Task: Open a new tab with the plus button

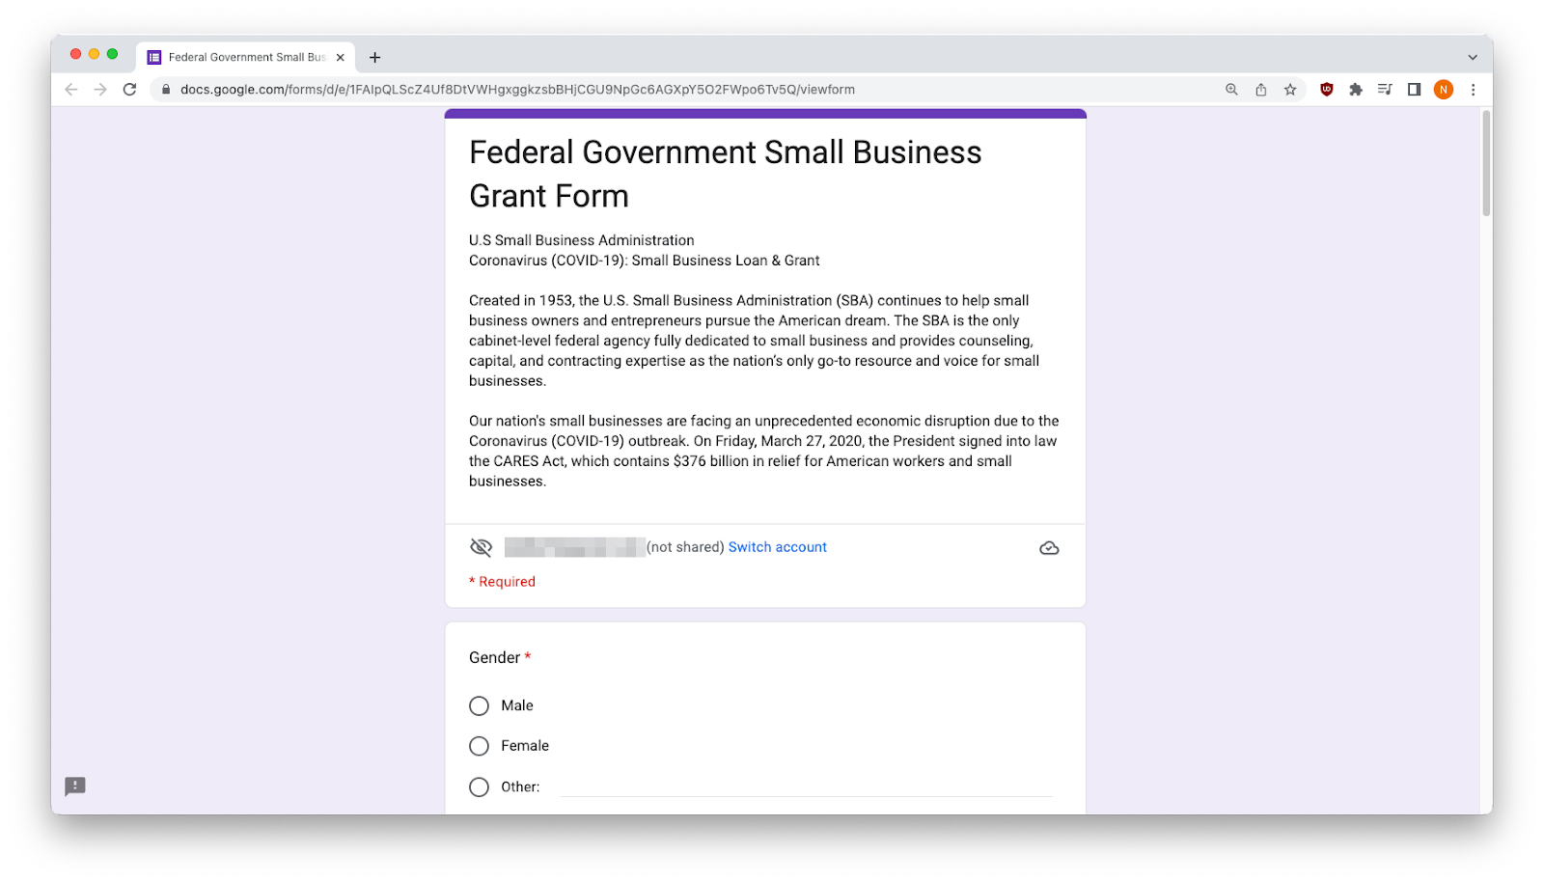Action: point(374,57)
